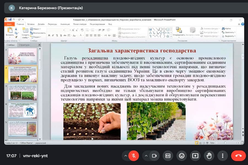
Task: Start presenting your screen
Action: [x=195, y=156]
